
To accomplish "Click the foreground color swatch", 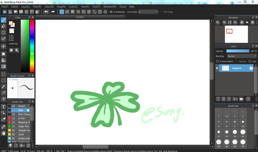I will pos(11,23).
